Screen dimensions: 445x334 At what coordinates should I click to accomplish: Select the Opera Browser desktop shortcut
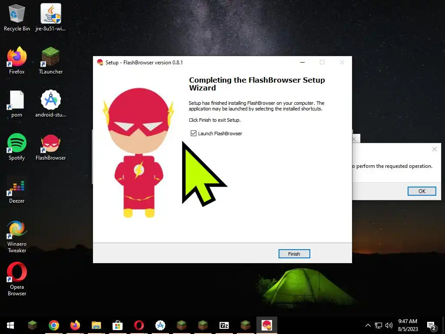coord(17,280)
